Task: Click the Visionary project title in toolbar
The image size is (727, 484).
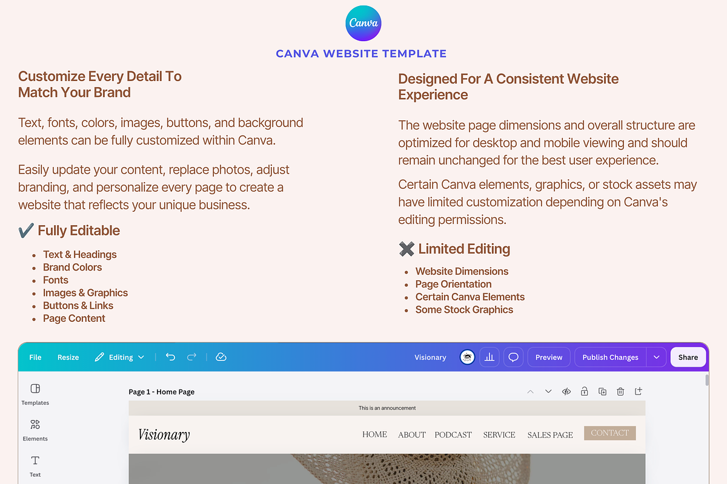Action: (430, 357)
